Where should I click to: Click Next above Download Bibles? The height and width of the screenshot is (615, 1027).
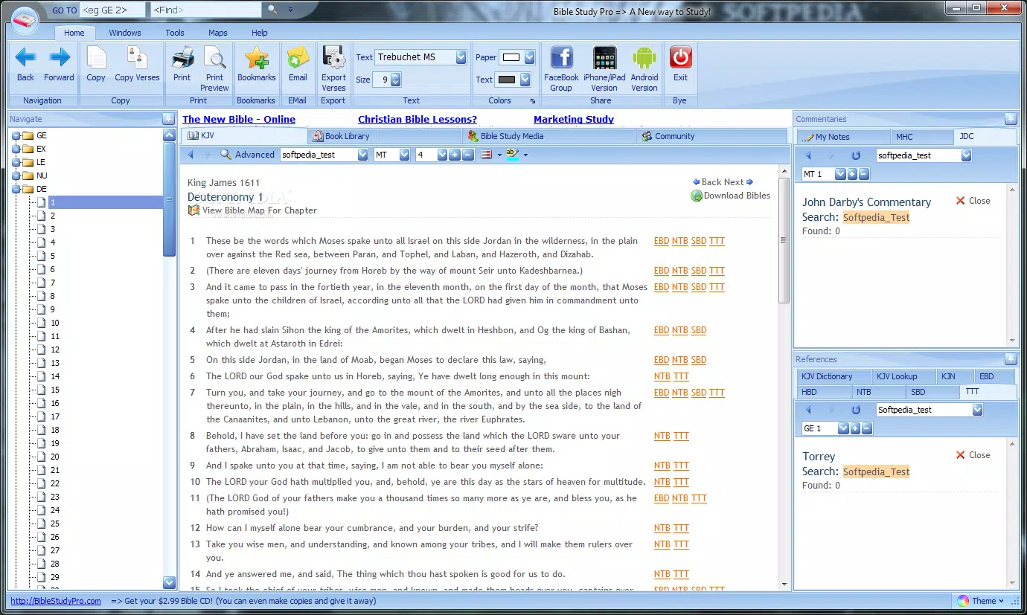tap(738, 182)
